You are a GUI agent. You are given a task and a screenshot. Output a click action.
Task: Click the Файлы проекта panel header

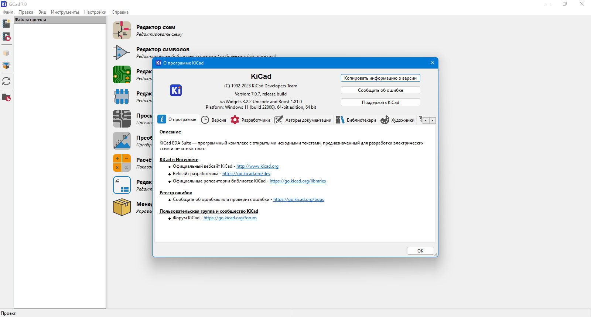pyautogui.click(x=60, y=20)
